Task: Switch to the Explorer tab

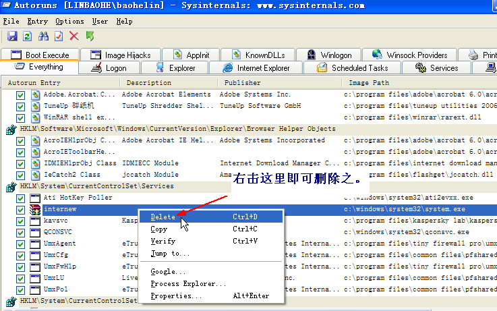Action: [x=175, y=68]
